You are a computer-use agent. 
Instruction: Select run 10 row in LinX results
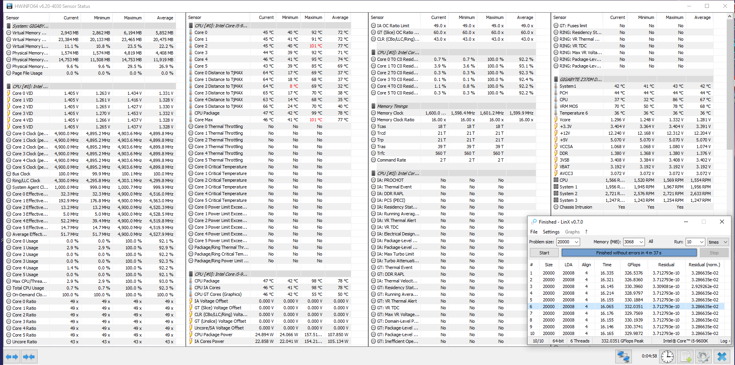point(627,333)
